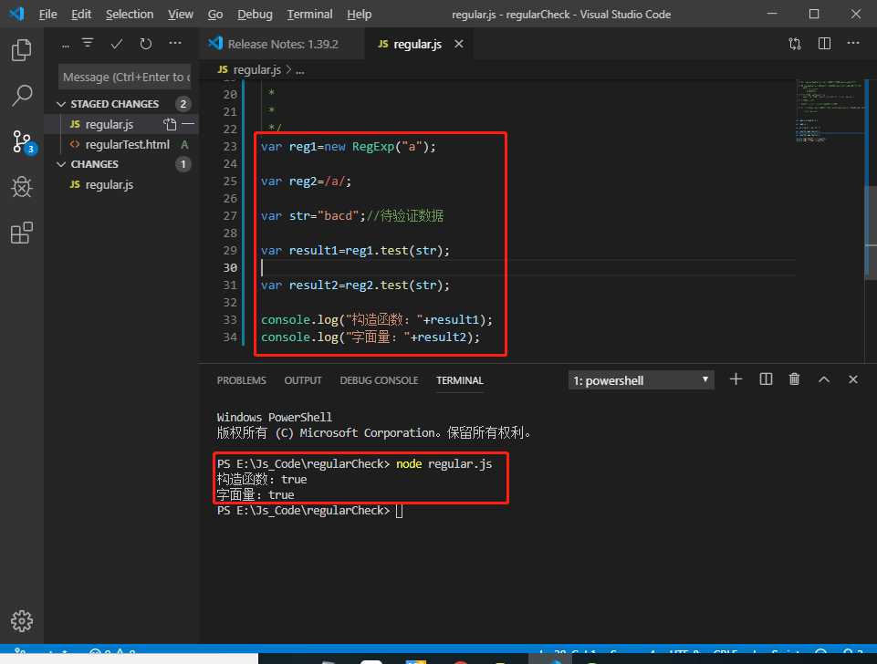Open the Help menu
The width and height of the screenshot is (877, 664).
tap(359, 14)
